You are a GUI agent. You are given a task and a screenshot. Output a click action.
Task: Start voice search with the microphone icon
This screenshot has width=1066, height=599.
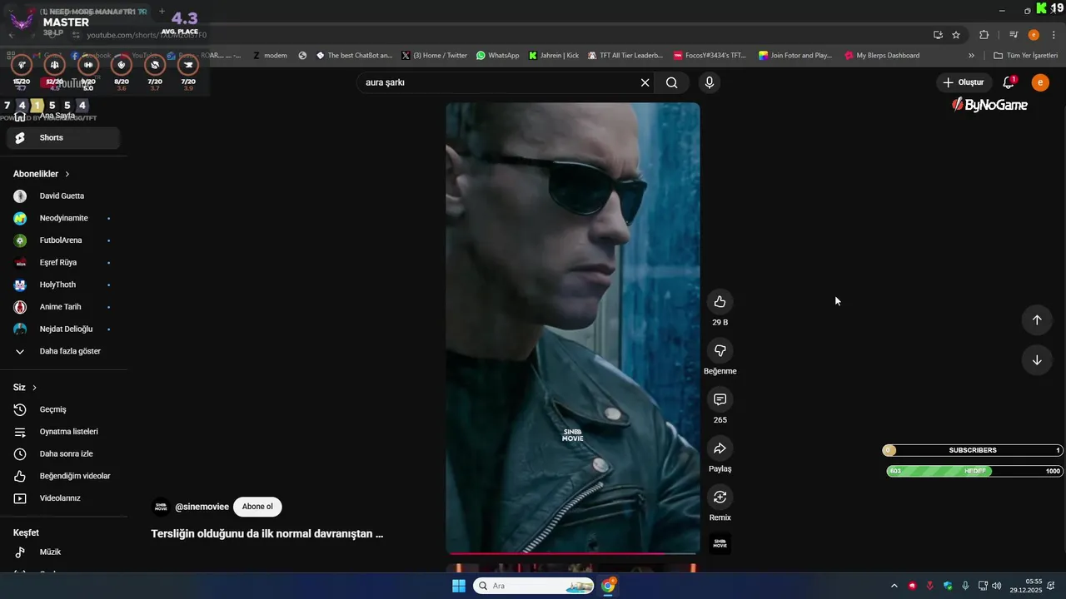click(x=709, y=82)
